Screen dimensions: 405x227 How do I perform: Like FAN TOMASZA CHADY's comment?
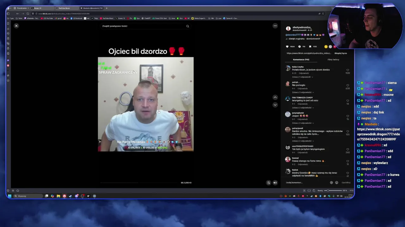click(x=347, y=101)
